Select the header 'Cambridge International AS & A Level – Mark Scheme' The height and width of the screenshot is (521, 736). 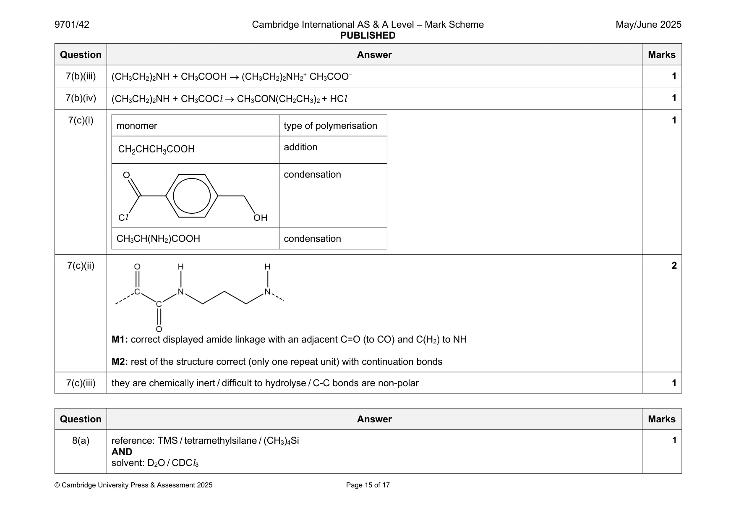pyautogui.click(x=368, y=25)
